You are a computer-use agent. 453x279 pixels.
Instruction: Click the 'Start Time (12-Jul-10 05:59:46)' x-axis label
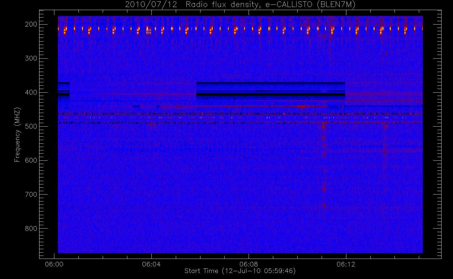(x=240, y=271)
